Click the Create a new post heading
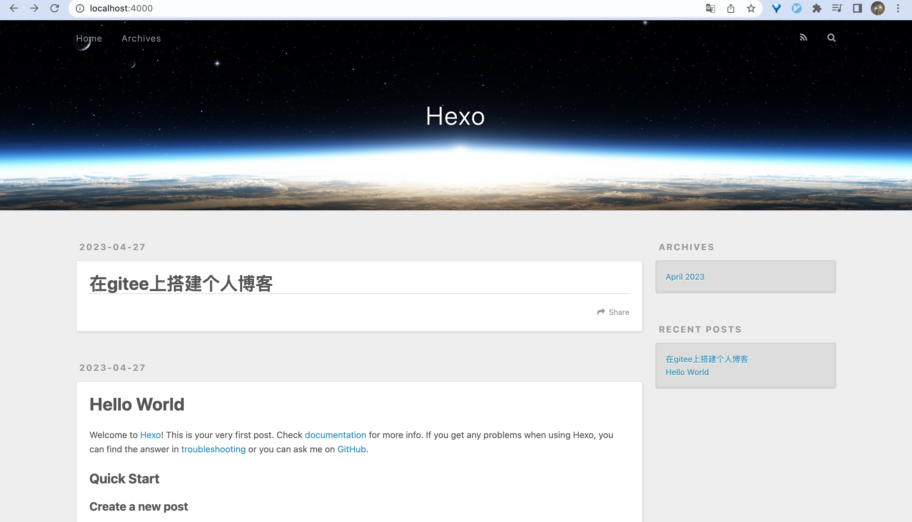The height and width of the screenshot is (522, 912). (x=139, y=506)
